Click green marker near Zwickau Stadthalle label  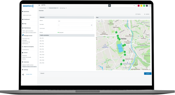121,64
